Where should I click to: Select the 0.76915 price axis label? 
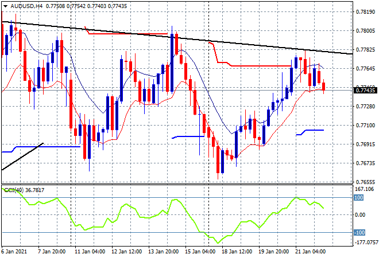pyautogui.click(x=365, y=144)
